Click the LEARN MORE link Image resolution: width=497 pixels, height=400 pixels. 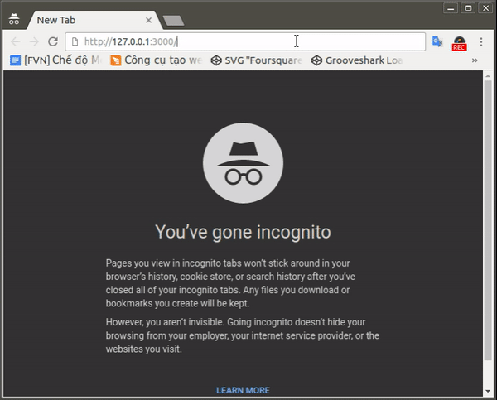click(243, 390)
